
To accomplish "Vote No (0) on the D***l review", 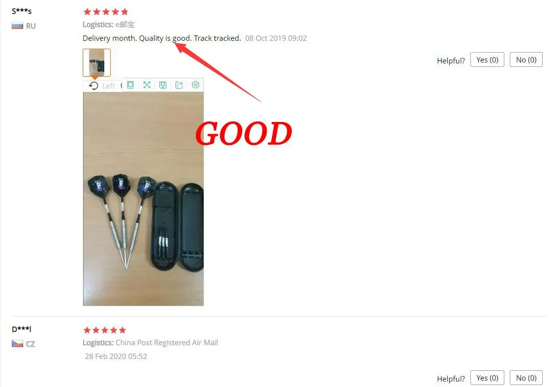I will point(526,378).
